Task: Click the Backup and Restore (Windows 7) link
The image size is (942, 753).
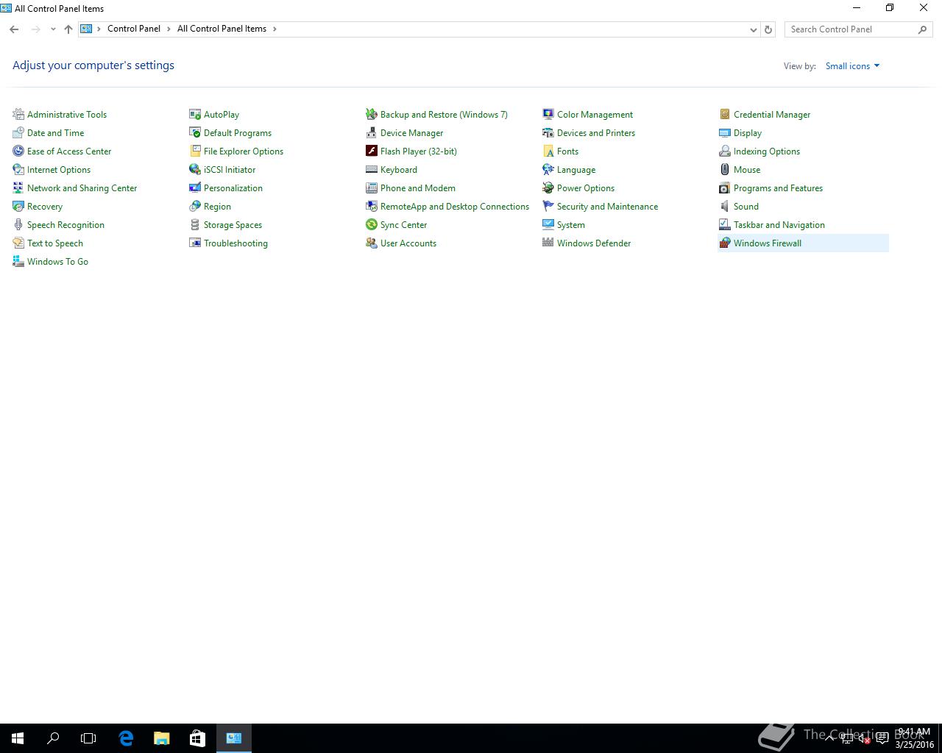Action: click(444, 114)
